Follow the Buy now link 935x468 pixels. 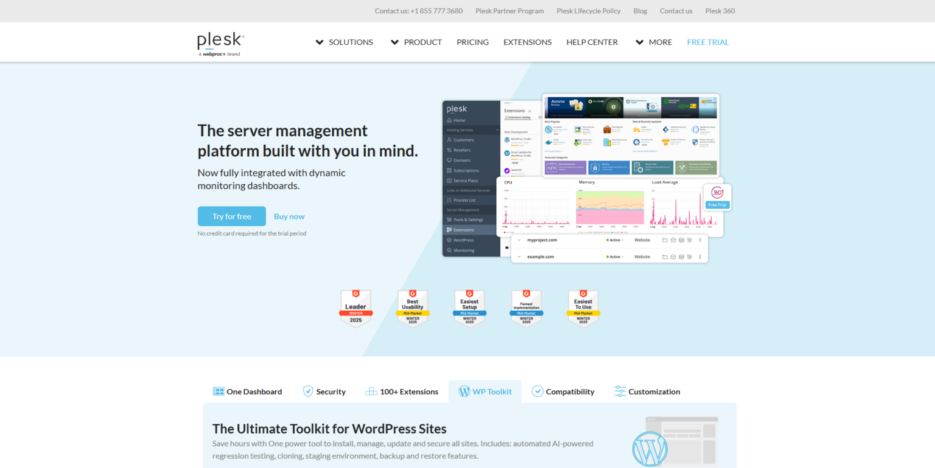289,216
